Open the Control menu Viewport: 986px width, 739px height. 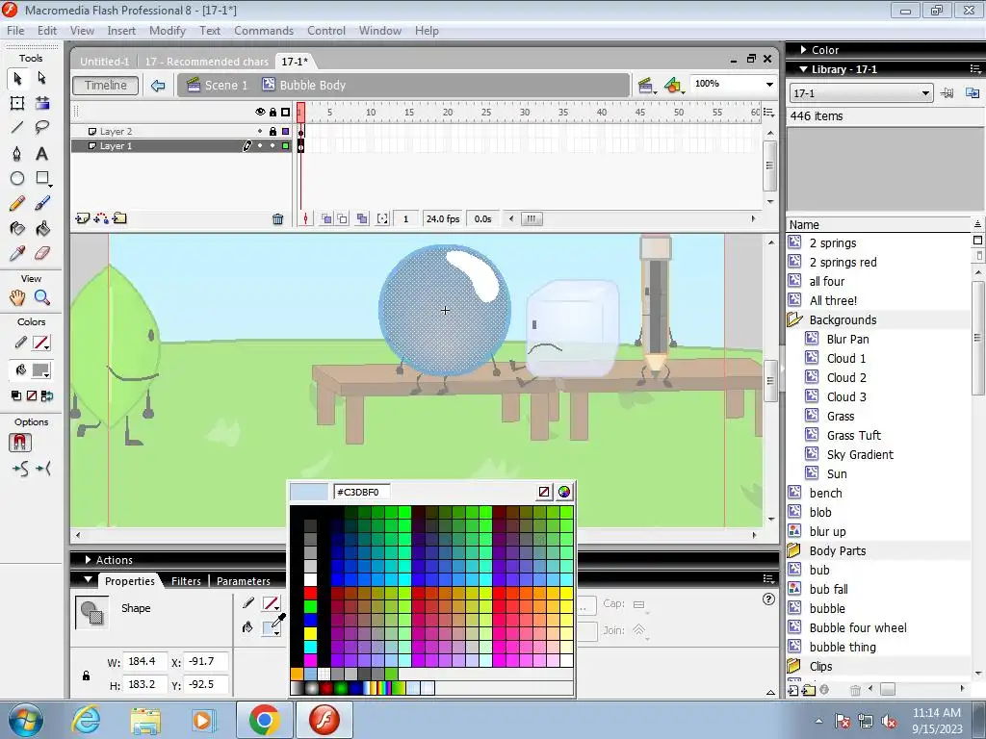click(x=326, y=31)
